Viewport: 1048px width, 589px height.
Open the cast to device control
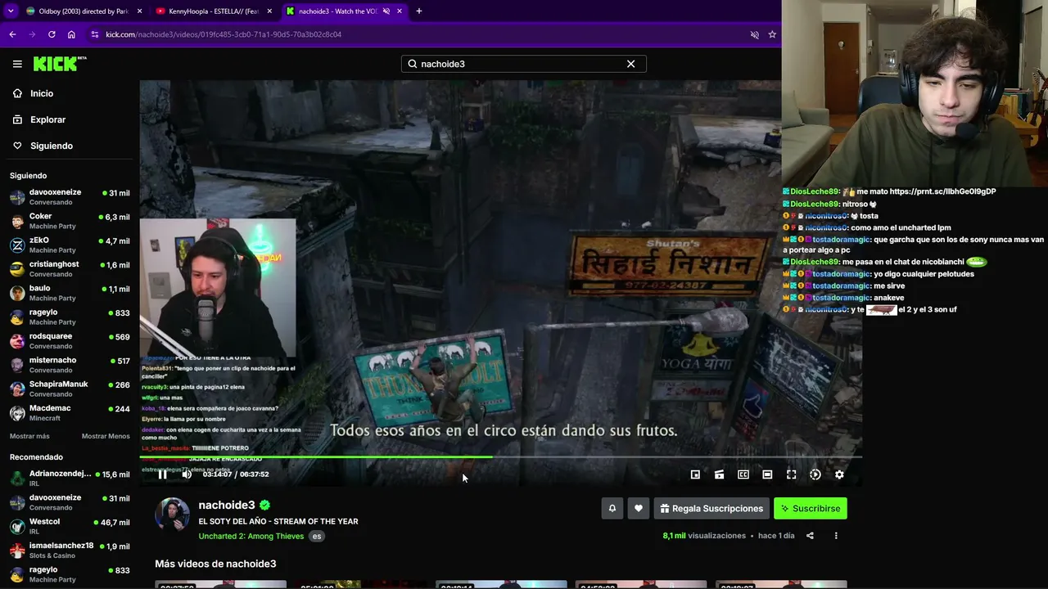[719, 474]
